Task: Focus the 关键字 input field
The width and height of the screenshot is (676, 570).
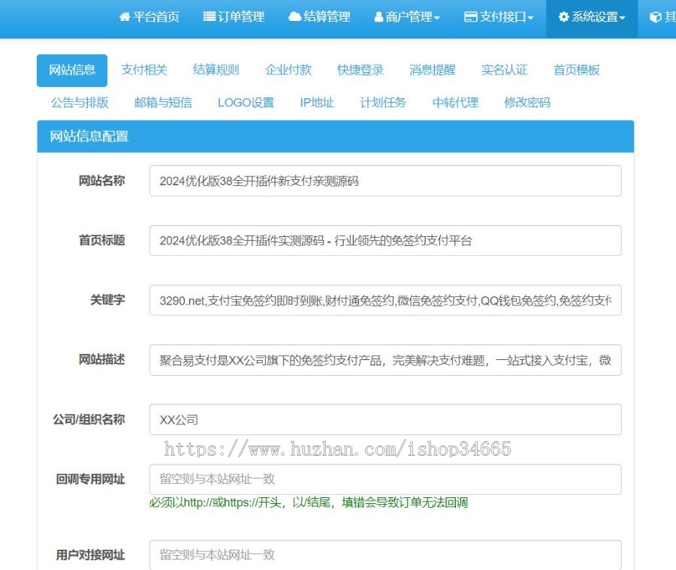Action: [385, 300]
